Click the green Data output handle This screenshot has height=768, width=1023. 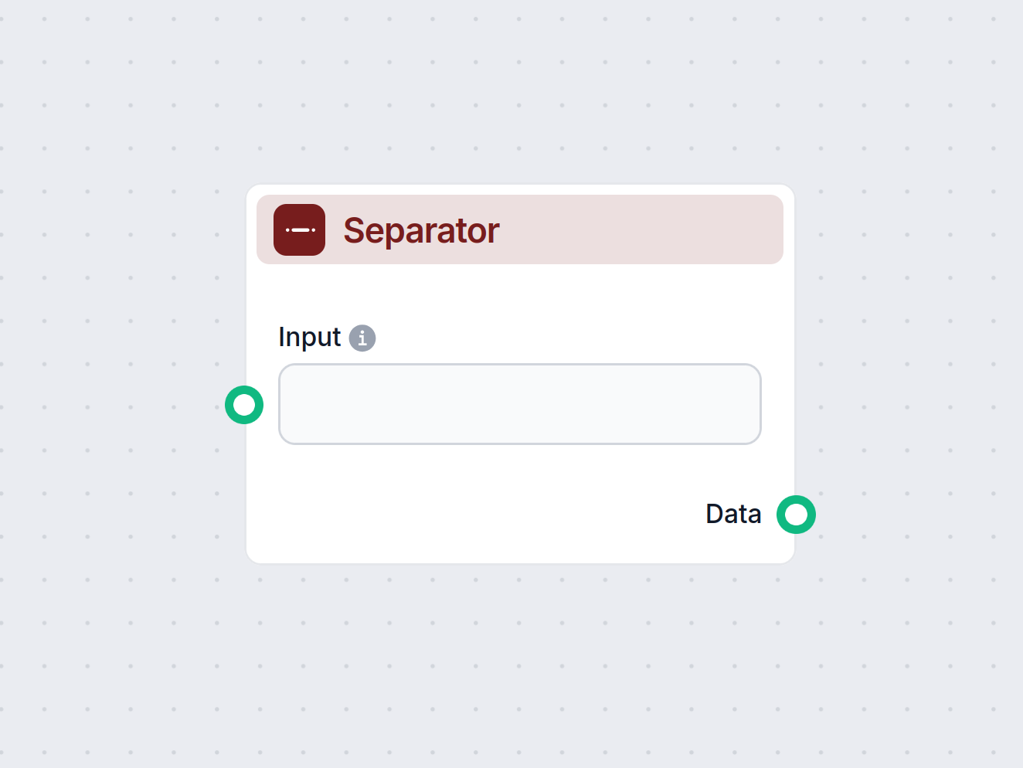pos(796,515)
